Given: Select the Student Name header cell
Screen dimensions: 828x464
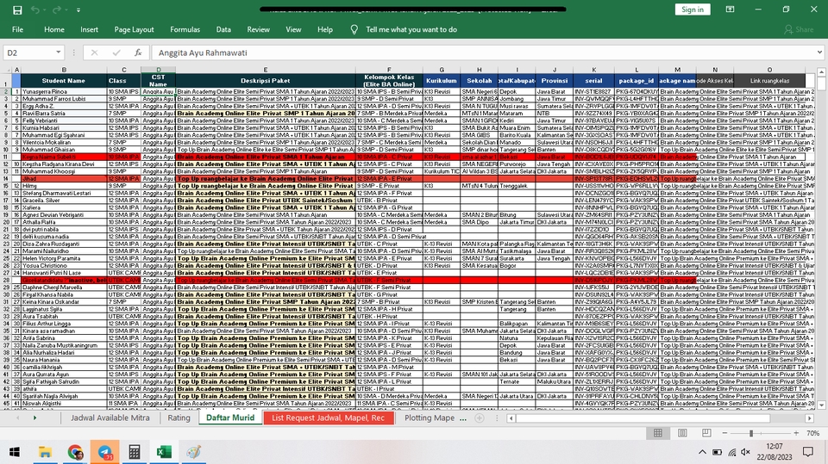Looking at the screenshot, I should pos(64,81).
